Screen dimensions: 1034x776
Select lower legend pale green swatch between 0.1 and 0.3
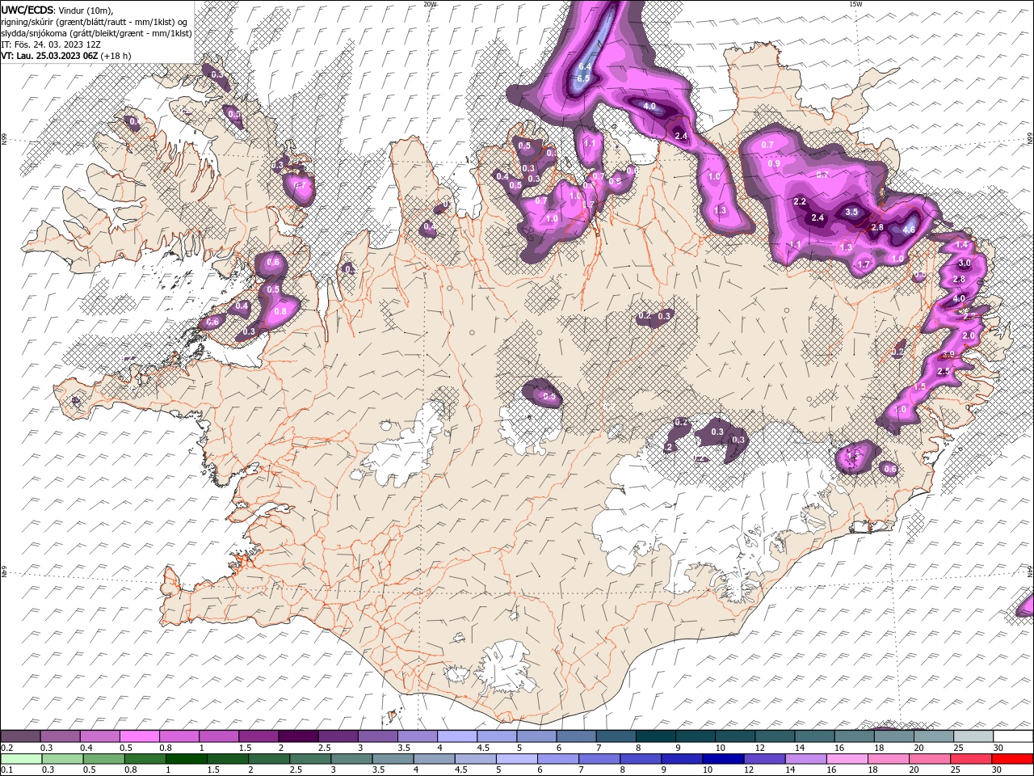point(20,758)
